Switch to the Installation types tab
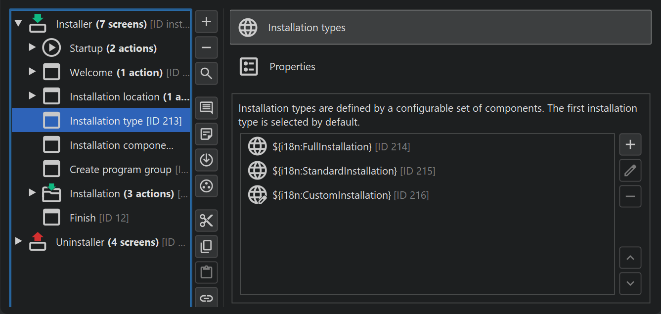Screen dimensions: 661x314 coord(440,28)
